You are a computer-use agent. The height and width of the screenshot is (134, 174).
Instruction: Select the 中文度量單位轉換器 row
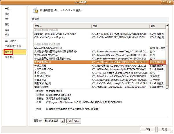point(100,58)
